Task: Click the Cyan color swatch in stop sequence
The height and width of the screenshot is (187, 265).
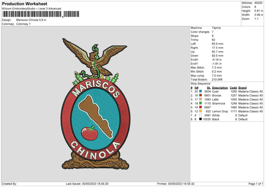Action: (201, 91)
